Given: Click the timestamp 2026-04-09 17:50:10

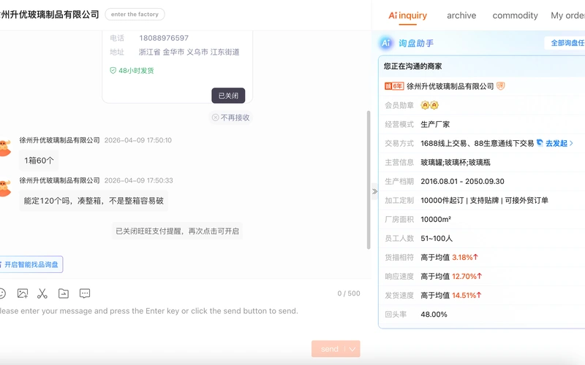Looking at the screenshot, I should (x=138, y=140).
